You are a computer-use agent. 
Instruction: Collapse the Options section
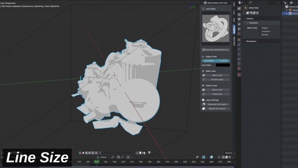pyautogui.click(x=245, y=19)
